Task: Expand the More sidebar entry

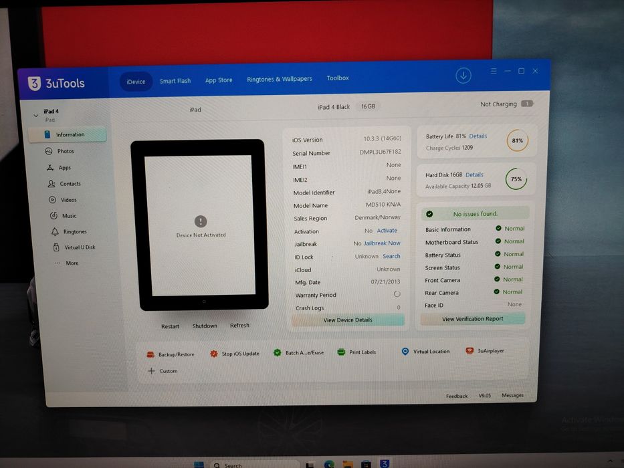Action: pyautogui.click(x=66, y=263)
